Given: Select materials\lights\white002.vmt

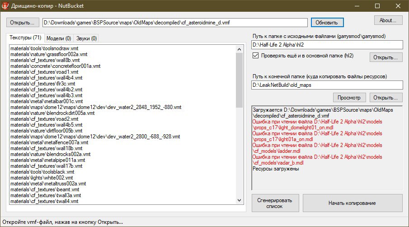Looking at the screenshot, I should 42,178.
